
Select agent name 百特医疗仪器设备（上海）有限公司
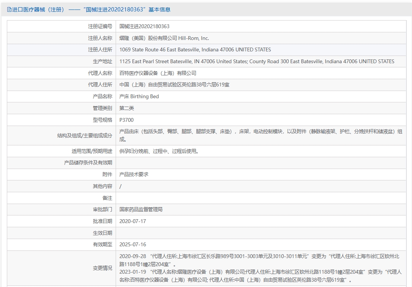[157, 73]
